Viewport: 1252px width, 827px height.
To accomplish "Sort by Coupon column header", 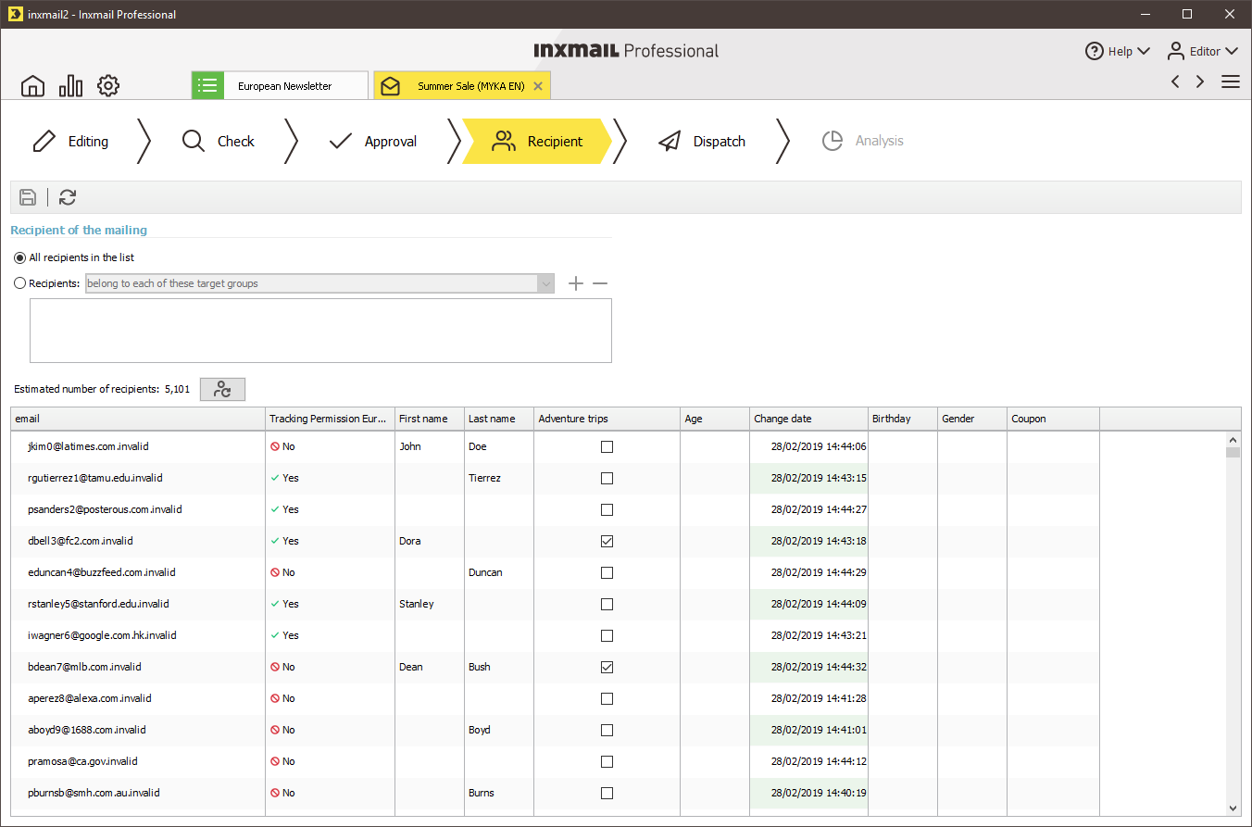I will tap(1053, 419).
